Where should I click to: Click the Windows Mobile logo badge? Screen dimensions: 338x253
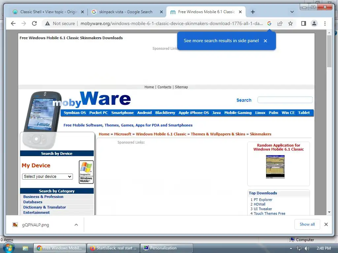[x=86, y=172]
